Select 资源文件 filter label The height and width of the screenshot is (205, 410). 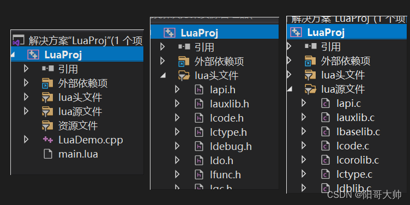point(78,126)
